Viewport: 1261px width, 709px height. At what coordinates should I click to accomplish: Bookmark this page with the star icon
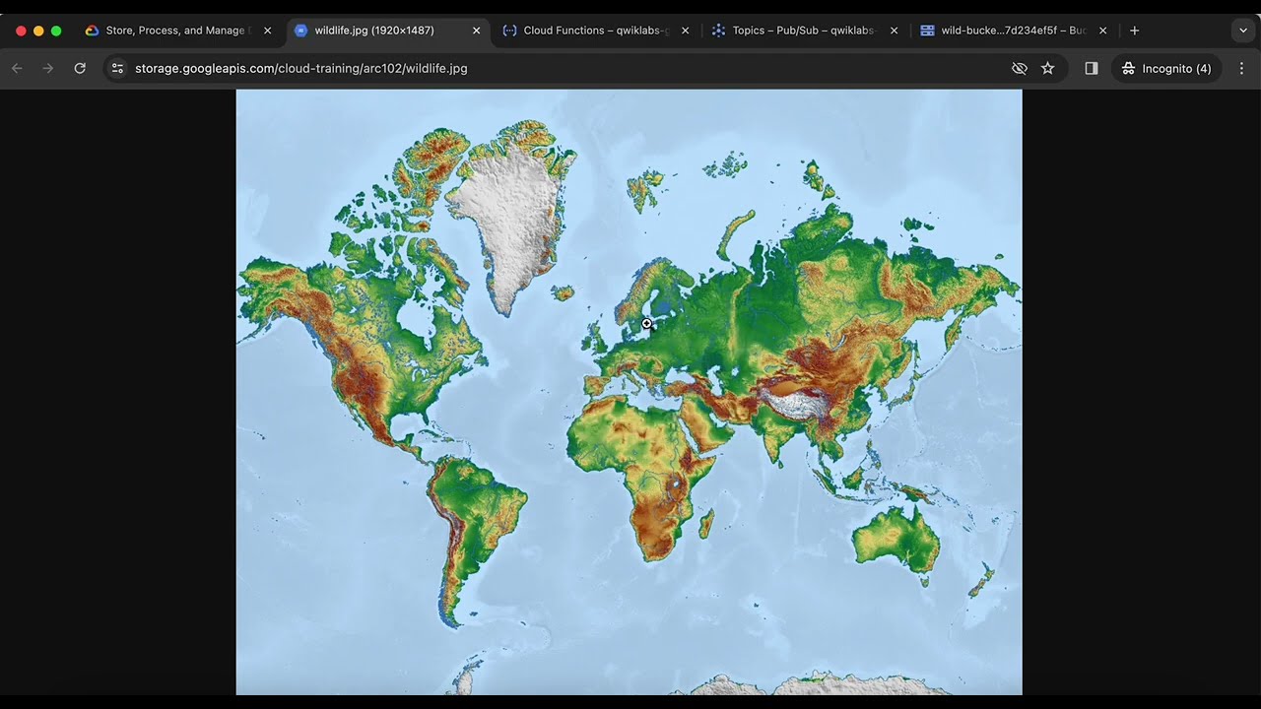point(1048,68)
